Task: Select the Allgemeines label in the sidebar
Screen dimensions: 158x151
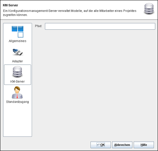Action: [18, 41]
